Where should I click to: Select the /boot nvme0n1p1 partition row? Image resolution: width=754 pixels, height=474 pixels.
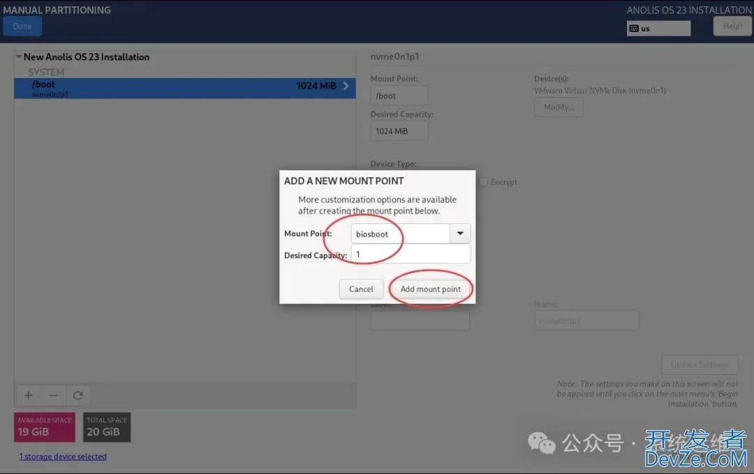(x=184, y=89)
